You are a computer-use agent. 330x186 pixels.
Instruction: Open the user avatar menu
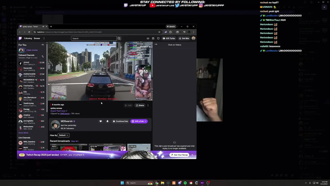pyautogui.click(x=193, y=38)
